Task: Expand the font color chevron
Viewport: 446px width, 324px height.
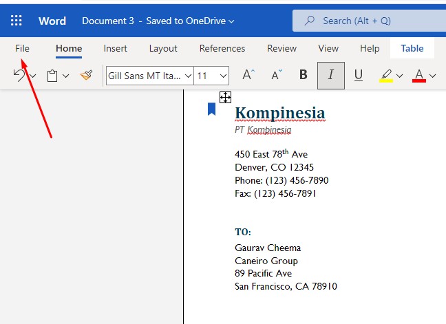Action: (x=433, y=76)
